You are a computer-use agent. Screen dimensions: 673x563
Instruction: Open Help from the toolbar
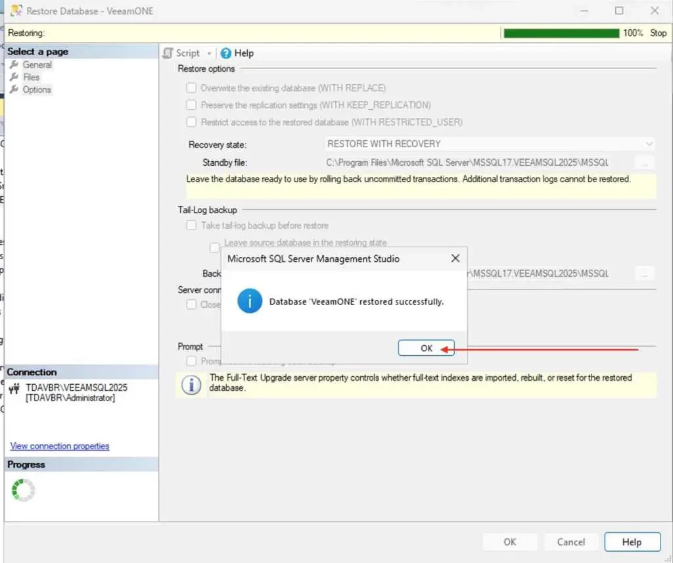click(237, 53)
